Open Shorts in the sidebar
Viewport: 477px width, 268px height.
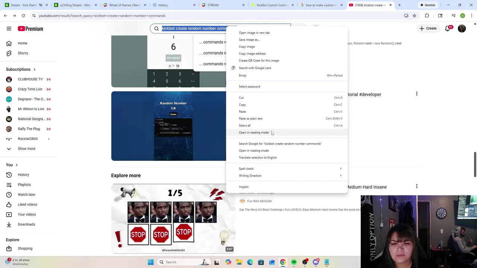click(x=23, y=53)
